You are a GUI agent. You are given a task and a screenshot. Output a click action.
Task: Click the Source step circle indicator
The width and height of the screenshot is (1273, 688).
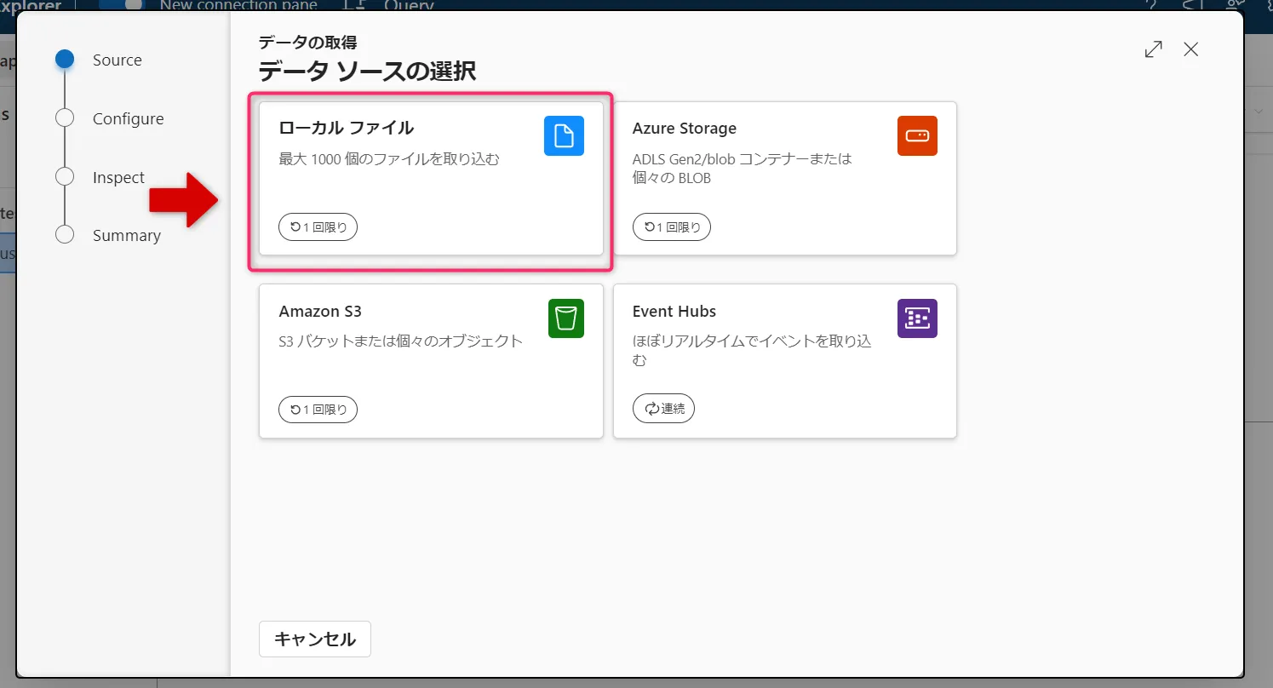pyautogui.click(x=65, y=60)
